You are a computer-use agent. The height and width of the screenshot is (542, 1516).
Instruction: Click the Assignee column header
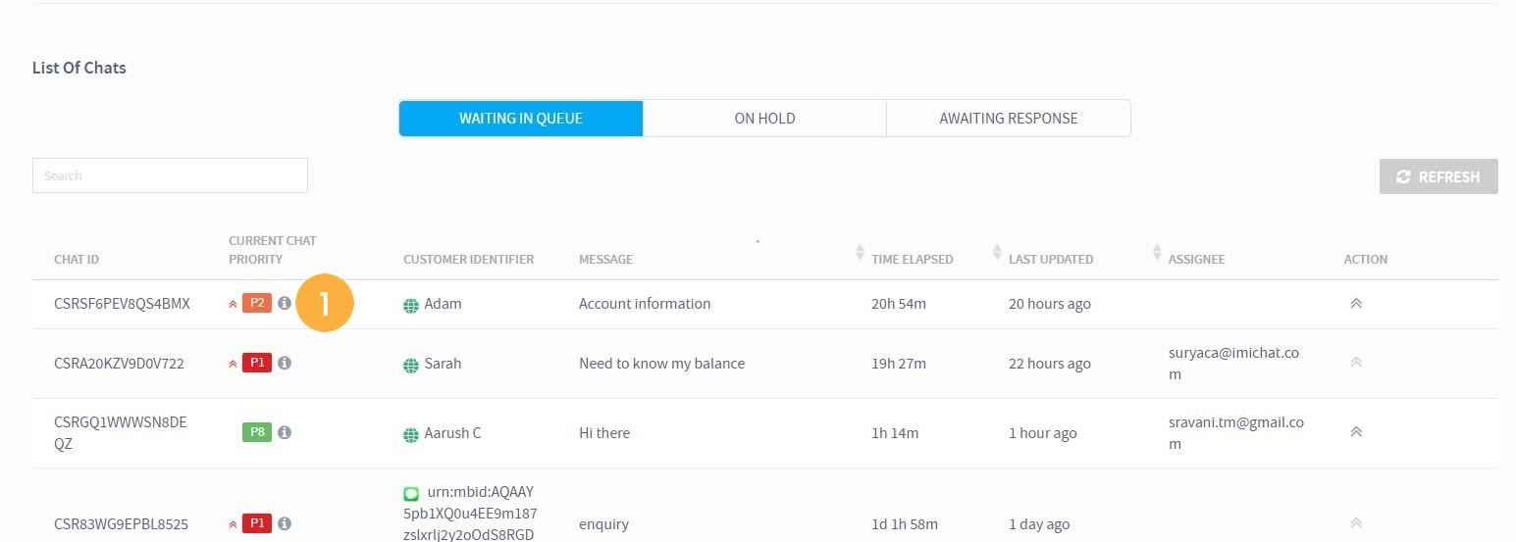pyautogui.click(x=1197, y=260)
